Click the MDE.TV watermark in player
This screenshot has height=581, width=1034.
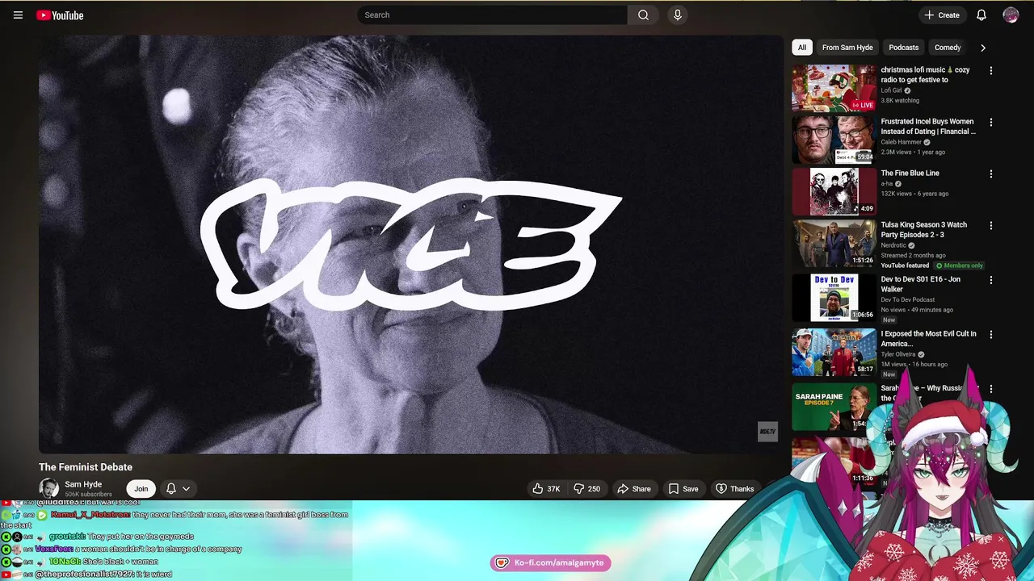767,431
